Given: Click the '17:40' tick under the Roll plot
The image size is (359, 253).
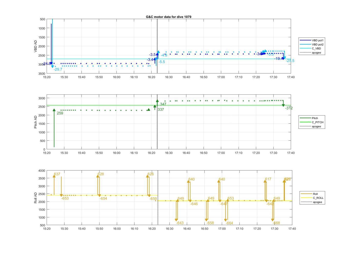Looking at the screenshot, I should tap(292, 229).
